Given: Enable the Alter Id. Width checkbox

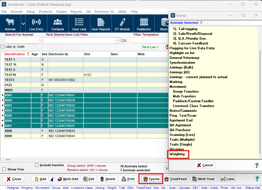Looking at the screenshot, I should coord(3,47).
